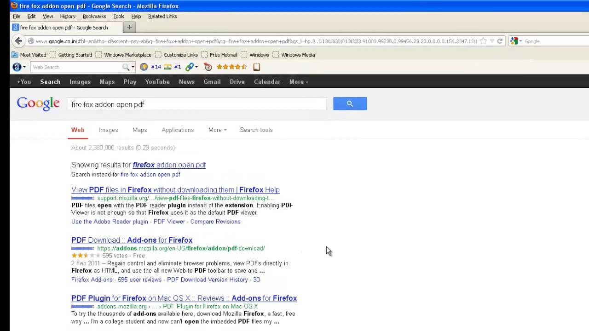Click the blue Google search magnifier button

pyautogui.click(x=350, y=104)
